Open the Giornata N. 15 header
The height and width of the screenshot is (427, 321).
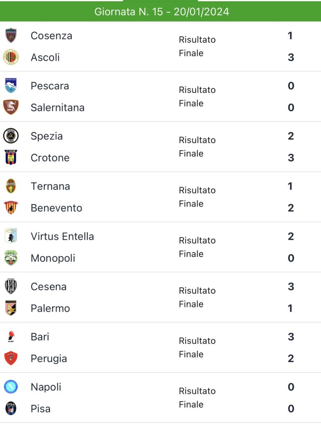(x=162, y=11)
